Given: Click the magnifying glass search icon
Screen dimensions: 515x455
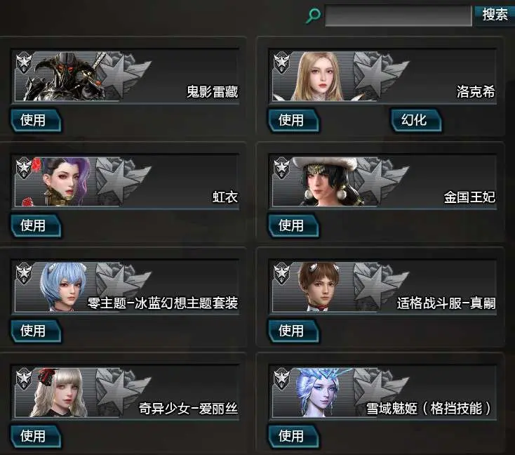Looking at the screenshot, I should 313,15.
